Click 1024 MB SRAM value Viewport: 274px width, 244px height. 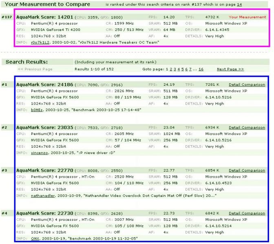click(172, 134)
